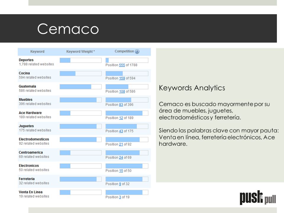Screen dimensions: 284x213
Task: Click '594 related websites' text
Action: (x=35, y=78)
